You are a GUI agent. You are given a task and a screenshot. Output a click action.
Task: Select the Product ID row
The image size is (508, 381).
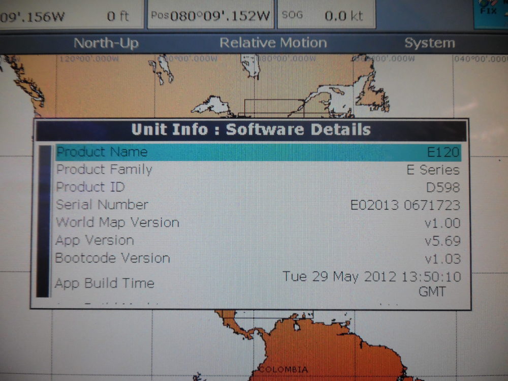[x=258, y=187]
